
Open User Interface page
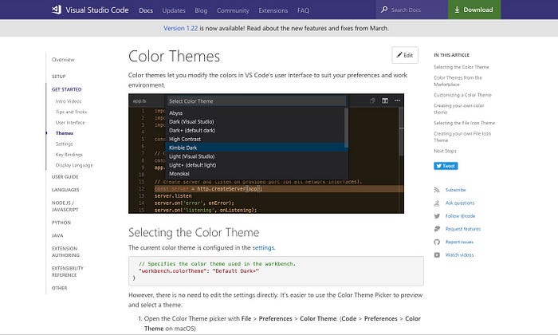coord(70,123)
